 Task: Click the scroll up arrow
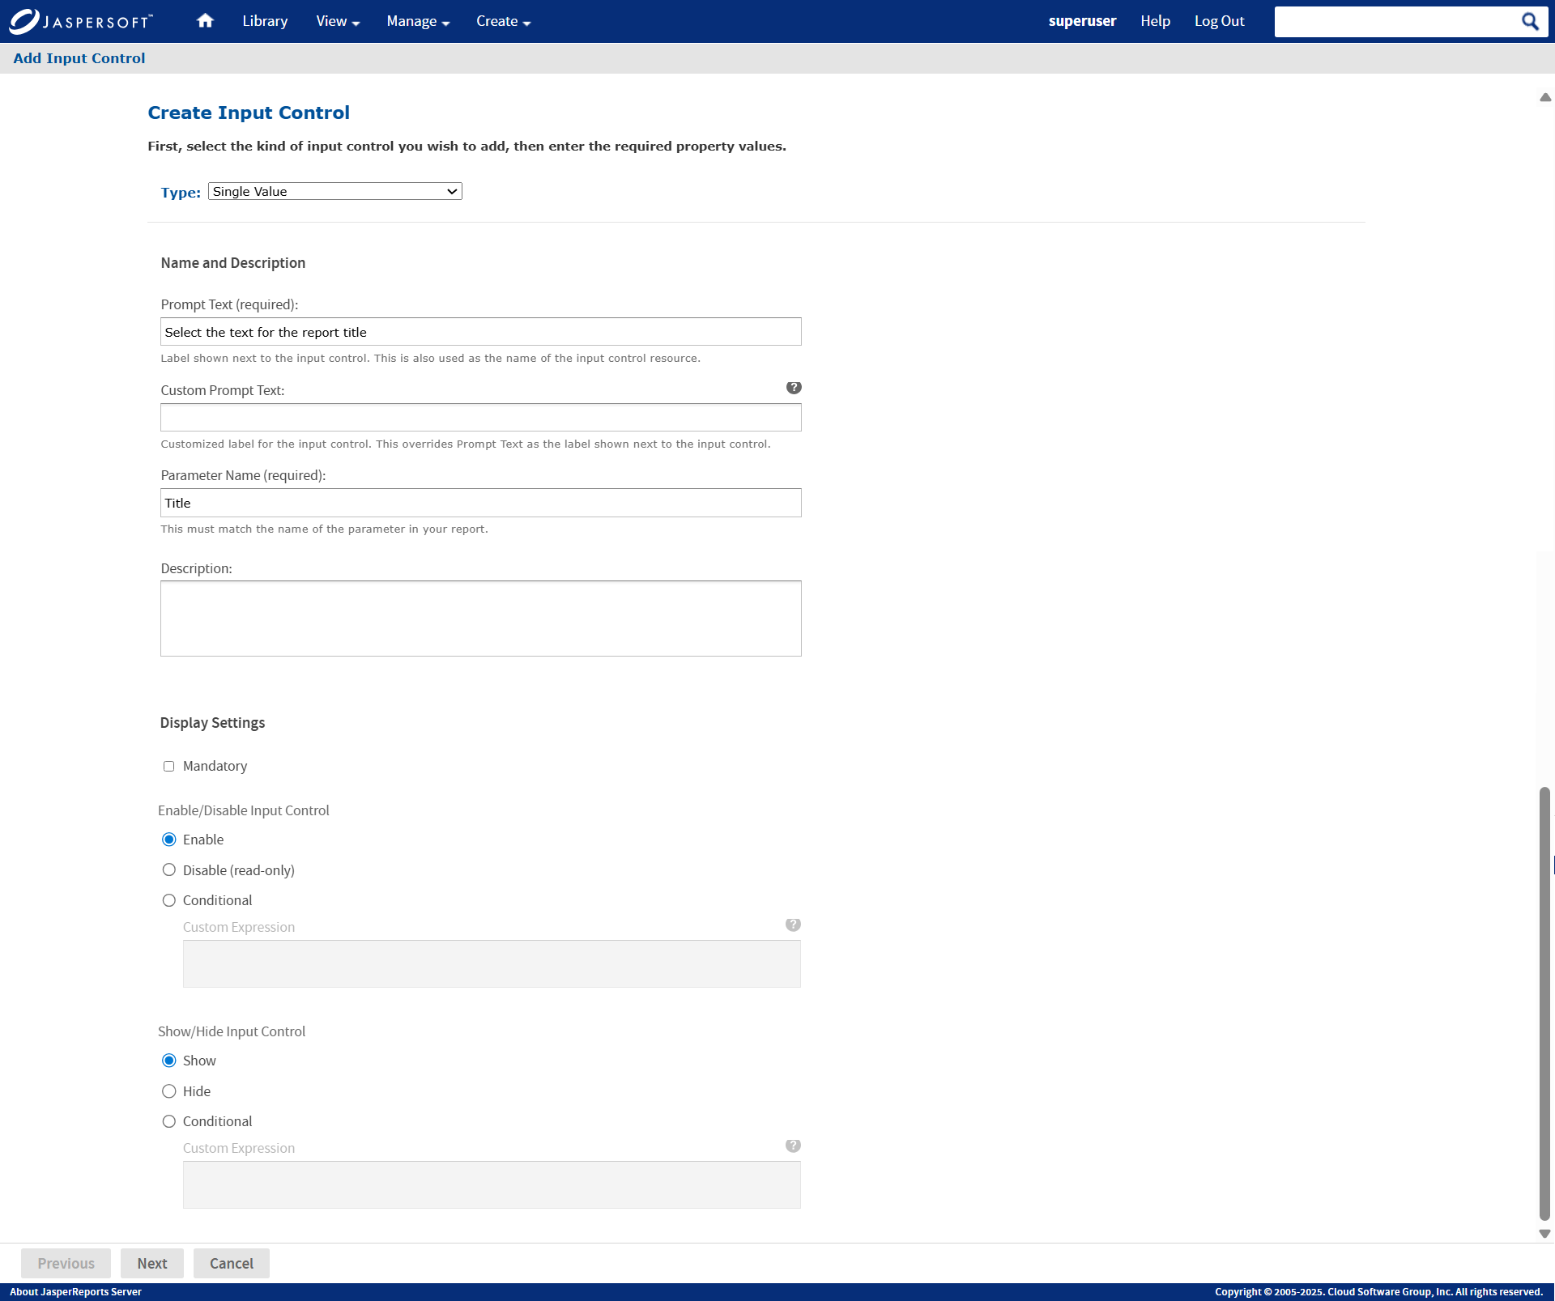click(1545, 97)
